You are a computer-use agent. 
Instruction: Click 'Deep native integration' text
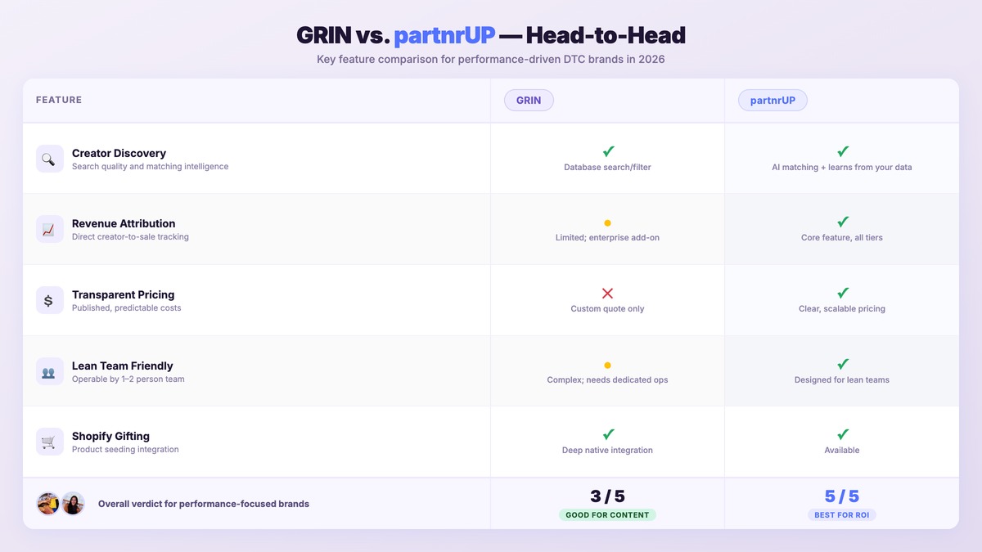point(607,451)
